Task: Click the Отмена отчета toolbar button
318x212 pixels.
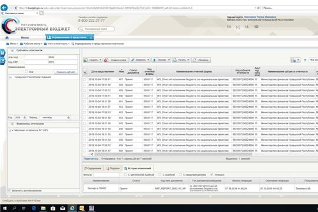Action: [116, 60]
